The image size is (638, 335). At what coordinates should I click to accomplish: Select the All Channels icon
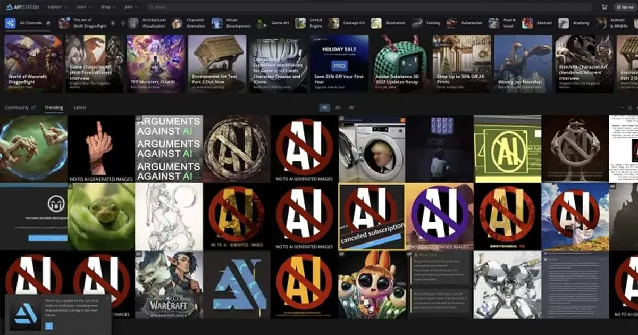[10, 23]
